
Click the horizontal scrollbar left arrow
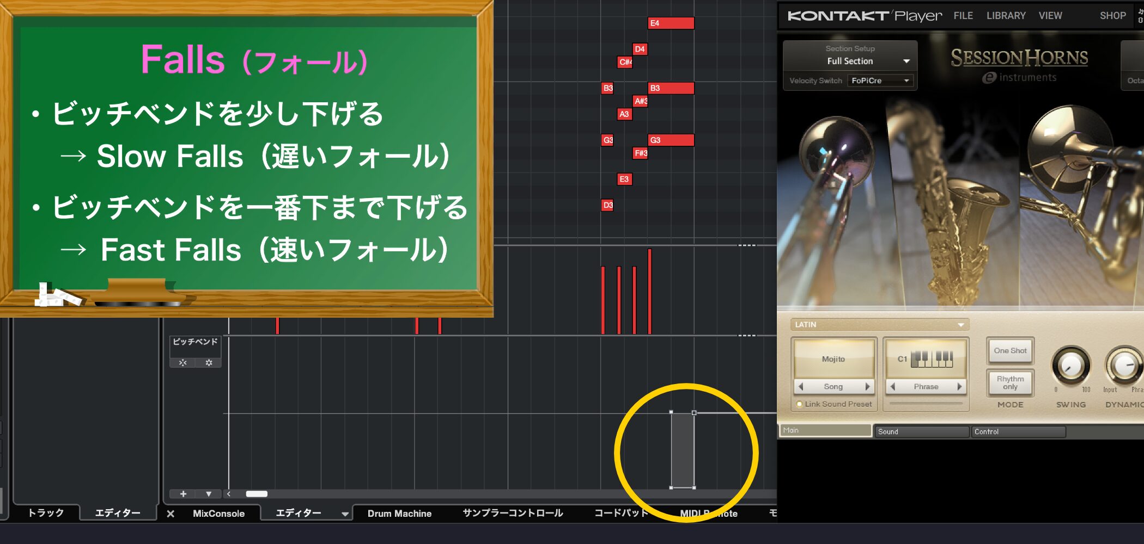229,494
